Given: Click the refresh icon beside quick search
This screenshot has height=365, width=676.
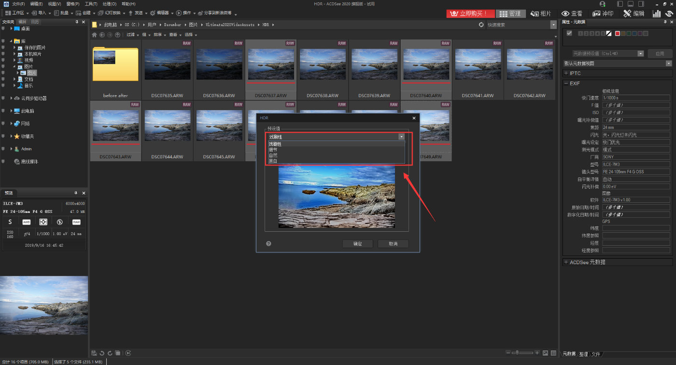Looking at the screenshot, I should [481, 25].
